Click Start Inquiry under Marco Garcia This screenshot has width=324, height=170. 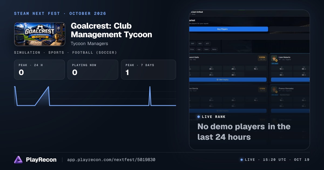[x=228, y=111]
